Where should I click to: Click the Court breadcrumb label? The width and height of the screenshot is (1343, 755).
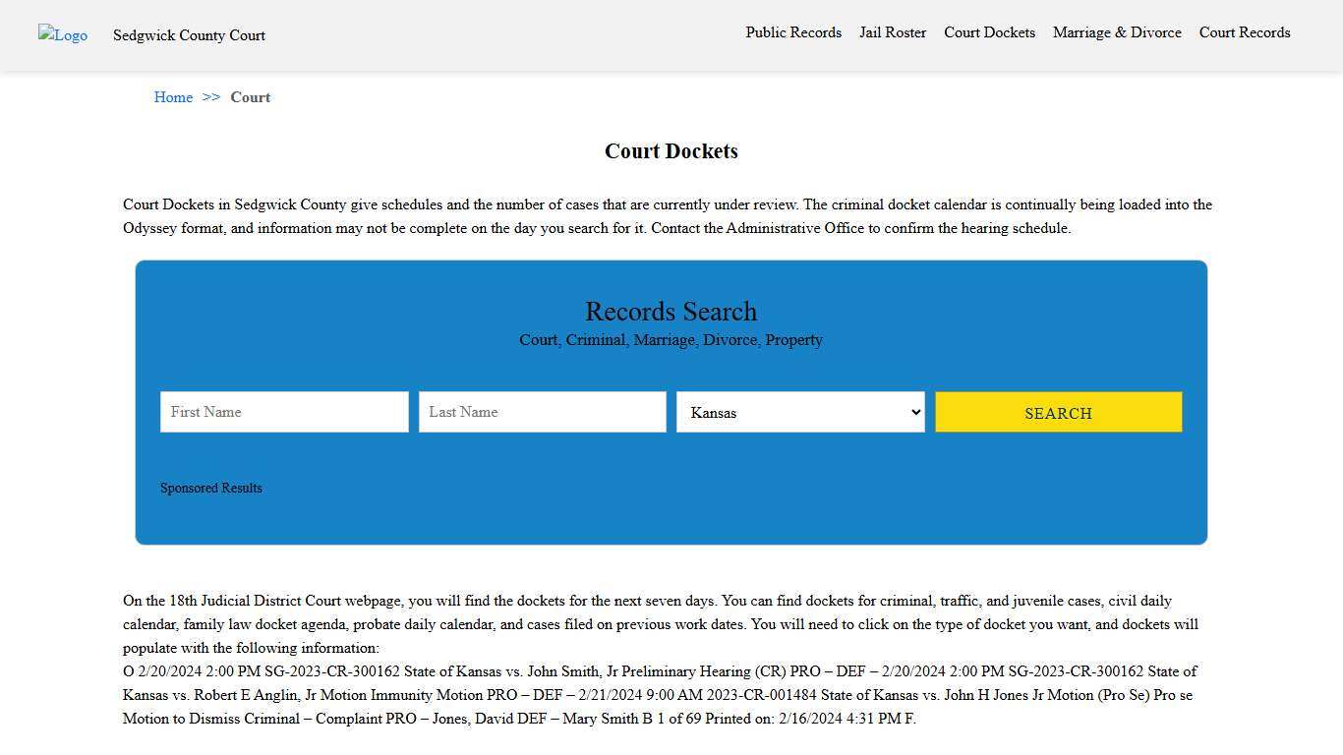(x=250, y=97)
